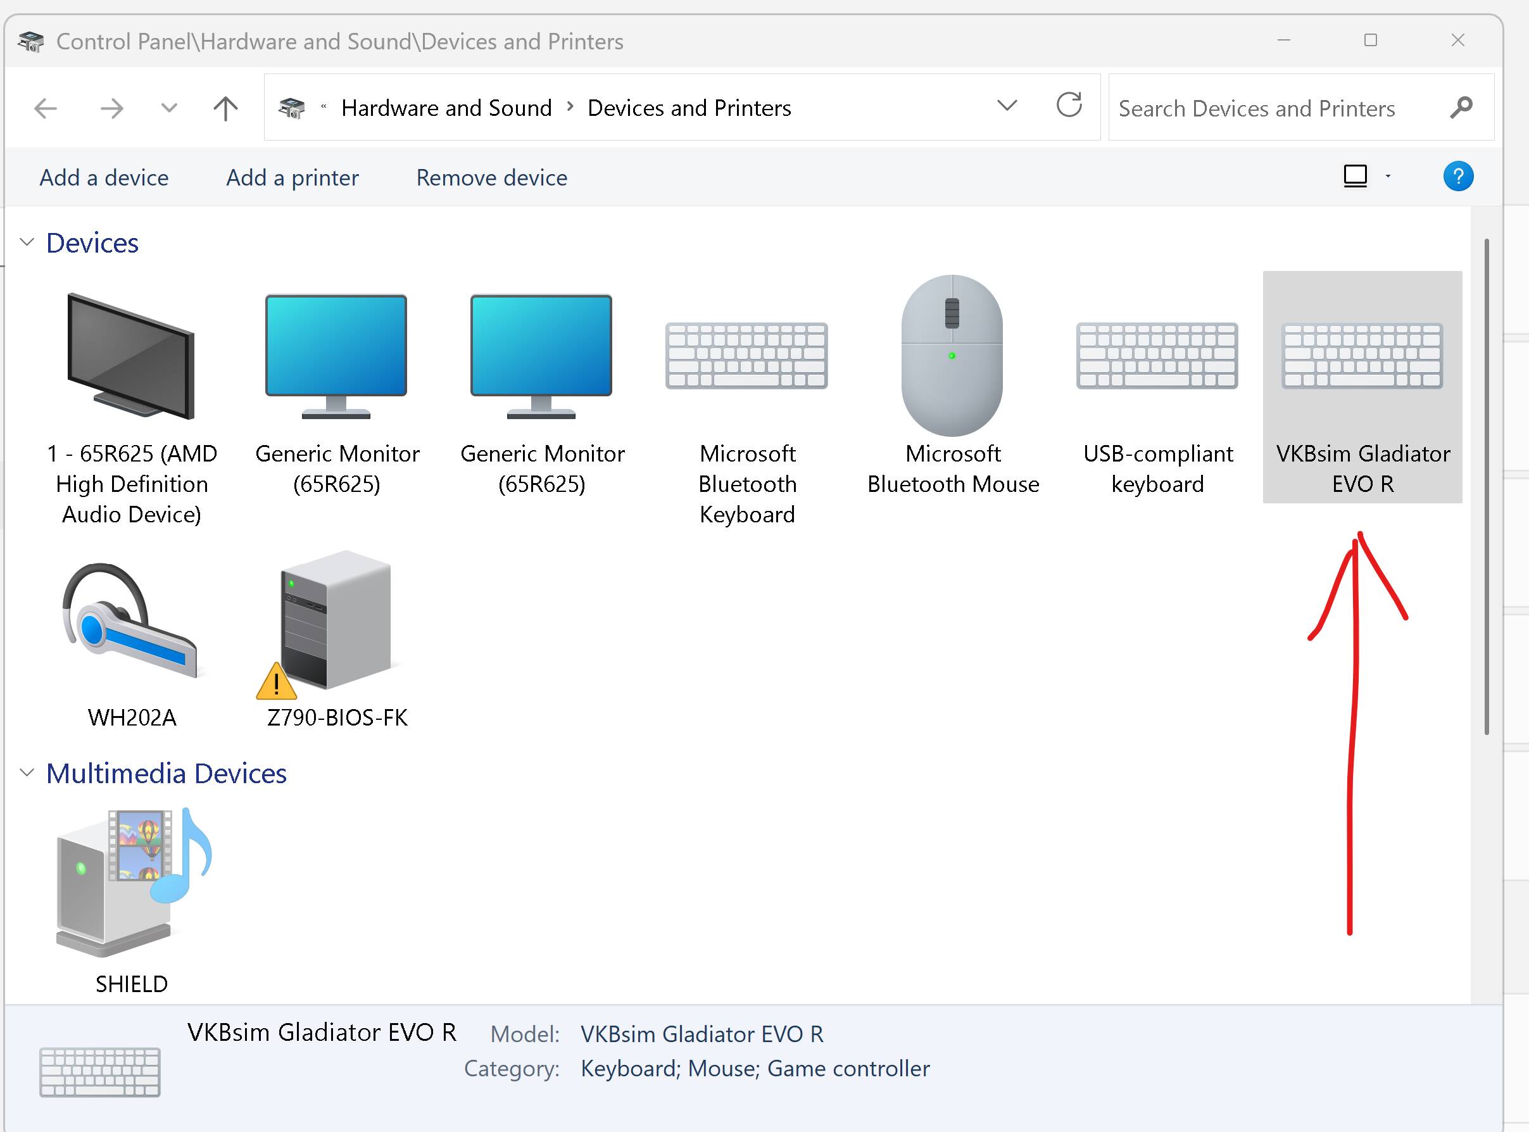Click the keyboard icon in details pane

[100, 1072]
